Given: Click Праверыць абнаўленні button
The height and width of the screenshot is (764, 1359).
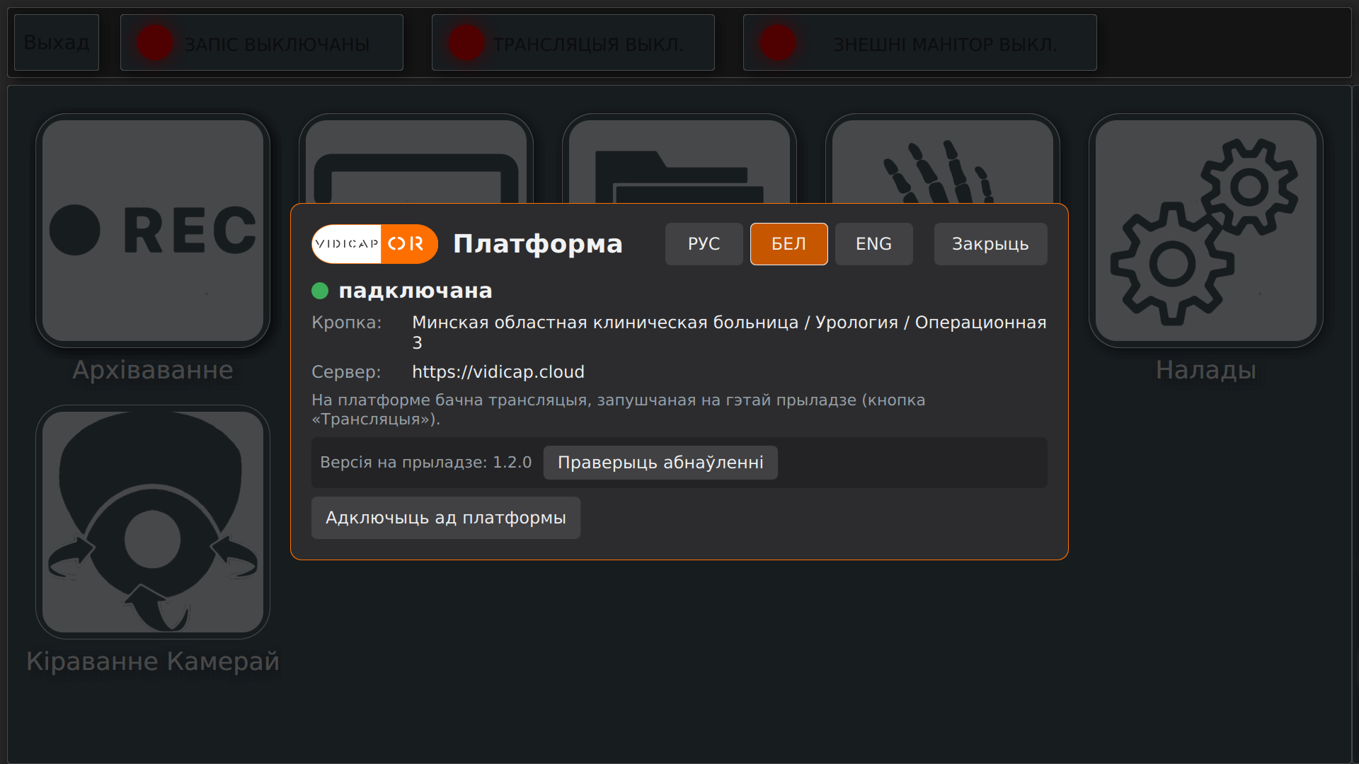Looking at the screenshot, I should point(660,463).
